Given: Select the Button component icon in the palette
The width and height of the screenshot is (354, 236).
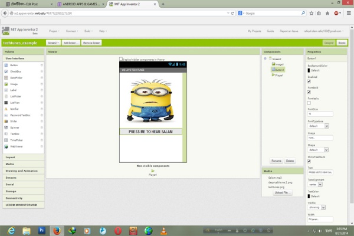Looking at the screenshot, I should click(5, 65).
